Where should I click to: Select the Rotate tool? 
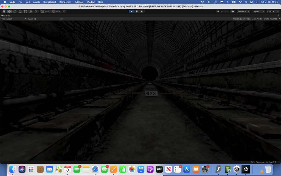(15, 12)
